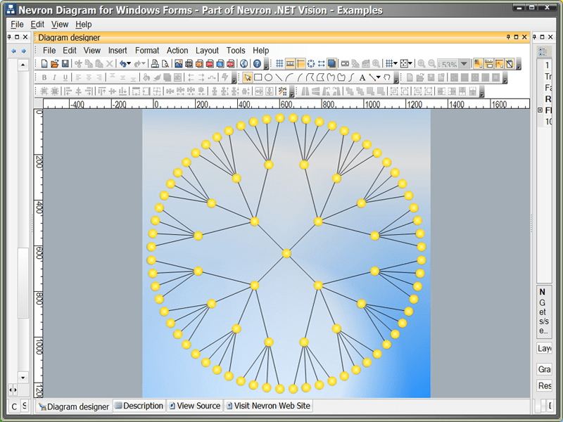Select the Polyline drawing tool
The width and height of the screenshot is (563, 422).
point(308,77)
